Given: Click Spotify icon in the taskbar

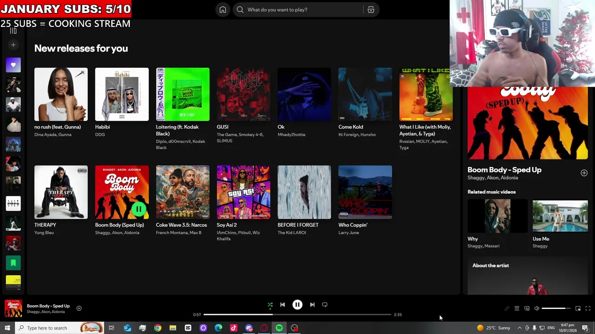Looking at the screenshot, I should [279, 328].
